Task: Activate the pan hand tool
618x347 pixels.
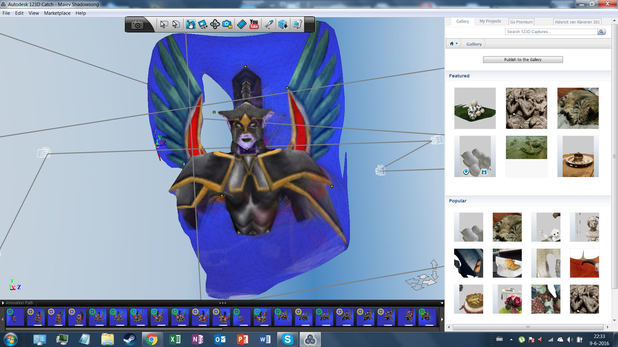Action: tap(190, 24)
